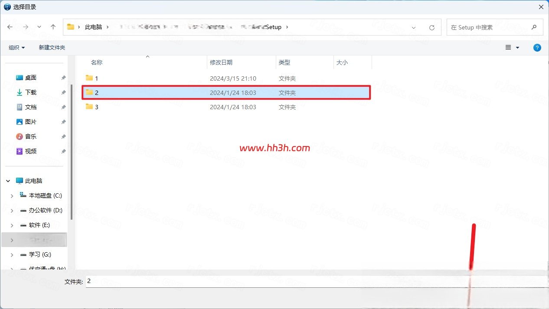Image resolution: width=549 pixels, height=309 pixels.
Task: Select 学习 (G:) drive
Action: [x=40, y=254]
